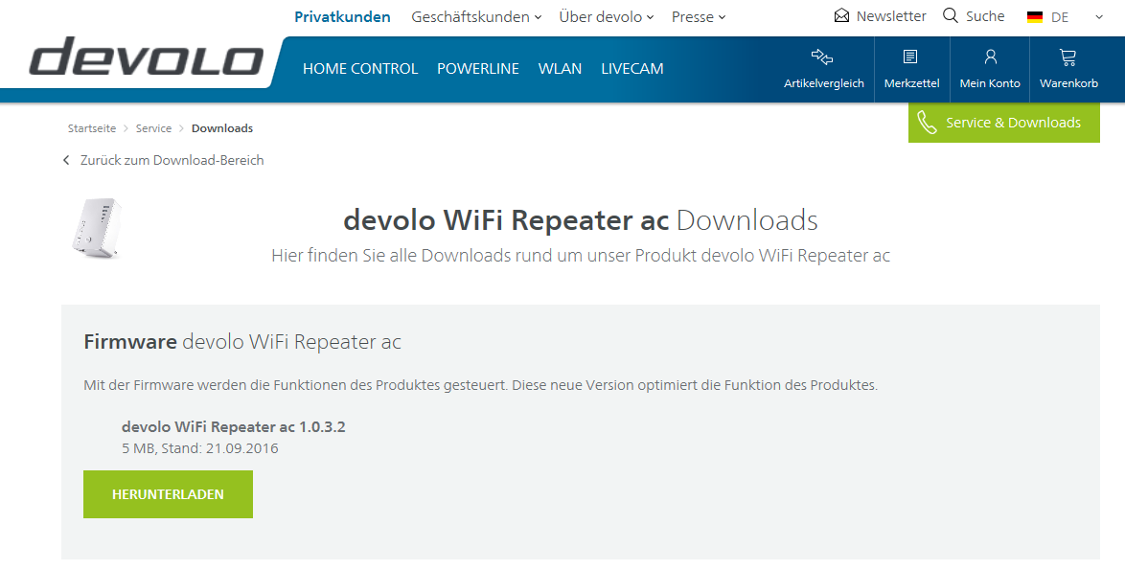Click the Startseite breadcrumb link
1125x570 pixels.
pos(92,128)
